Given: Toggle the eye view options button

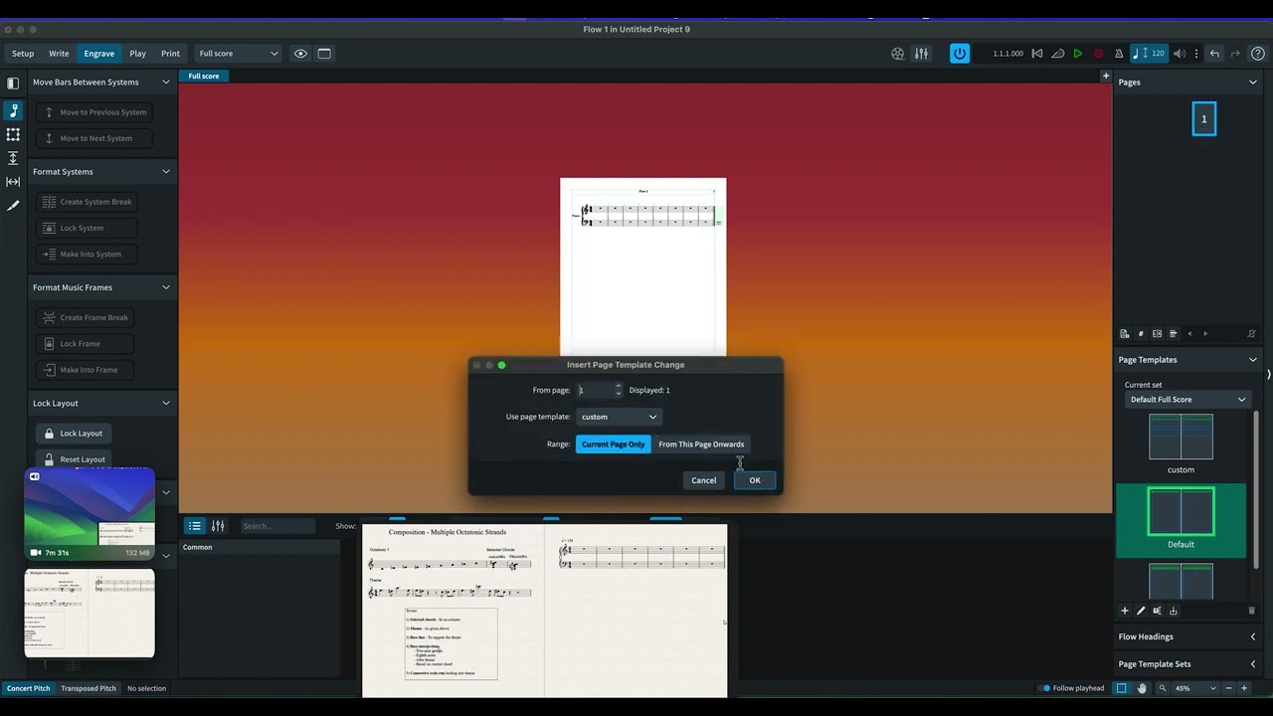Looking at the screenshot, I should 300,54.
